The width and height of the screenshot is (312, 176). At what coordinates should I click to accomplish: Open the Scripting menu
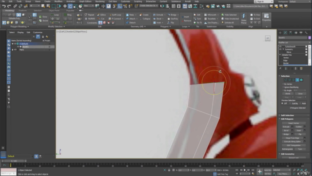[x=138, y=1]
